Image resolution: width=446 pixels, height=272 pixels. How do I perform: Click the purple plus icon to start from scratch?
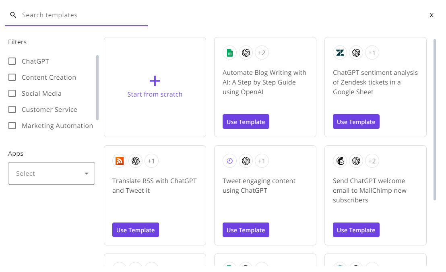[155, 81]
